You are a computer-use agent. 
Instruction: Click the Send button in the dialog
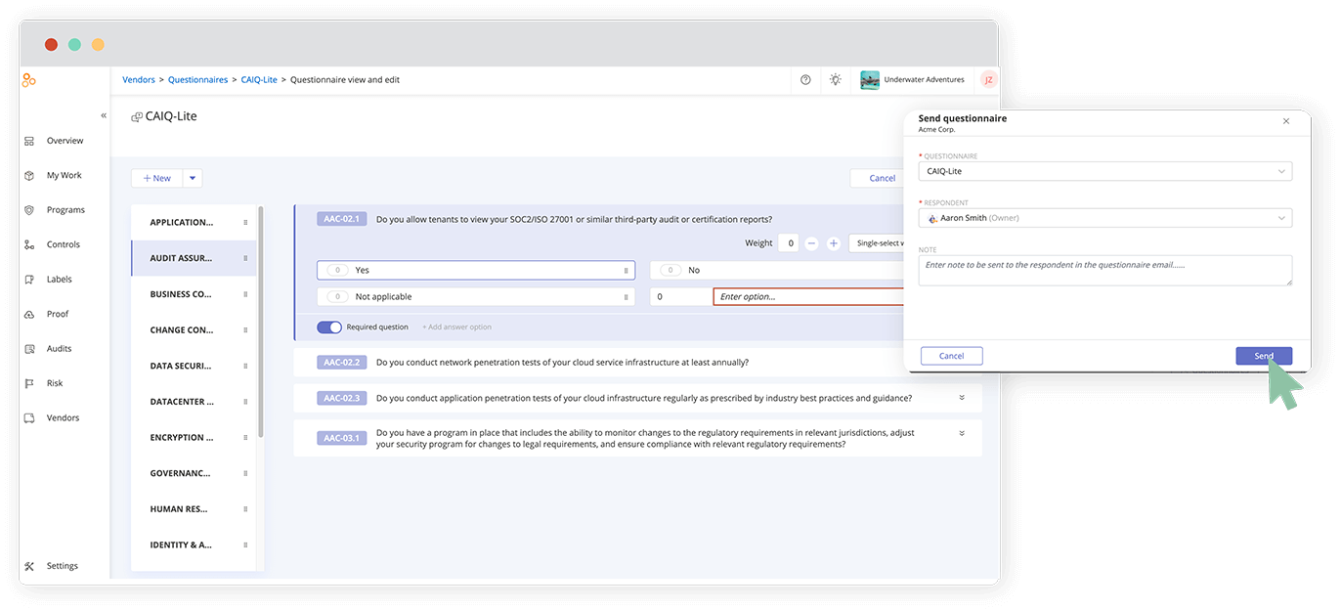click(x=1263, y=355)
